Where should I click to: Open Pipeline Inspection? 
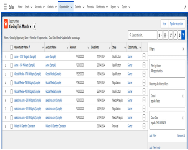pos(176,24)
